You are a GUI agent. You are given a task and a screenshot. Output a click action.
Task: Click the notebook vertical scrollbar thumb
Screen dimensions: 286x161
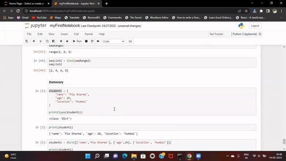[x=284, y=141]
